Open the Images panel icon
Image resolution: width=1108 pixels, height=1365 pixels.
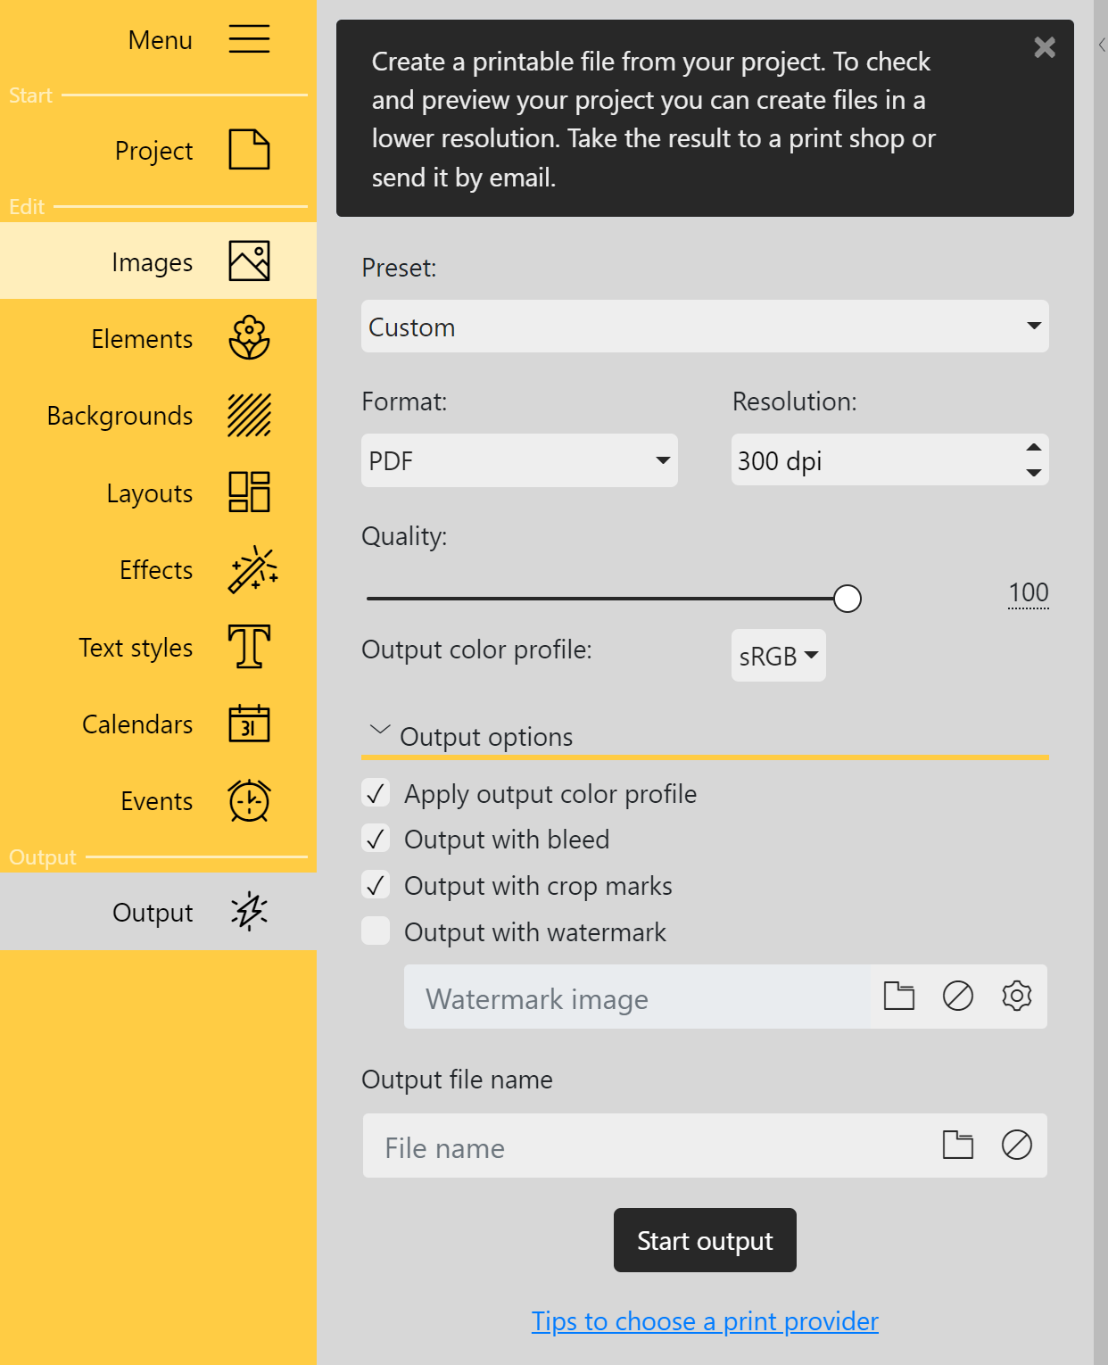(x=249, y=261)
